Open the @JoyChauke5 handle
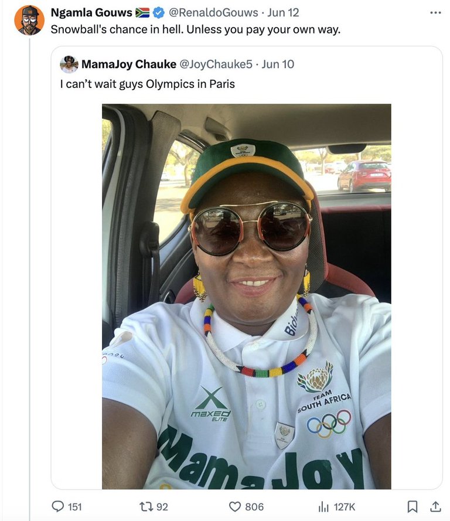Screen dimensions: 450x521 (x=216, y=64)
